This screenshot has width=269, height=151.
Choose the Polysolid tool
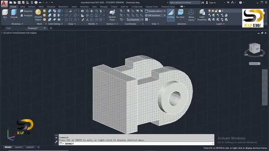pyautogui.click(x=26, y=11)
